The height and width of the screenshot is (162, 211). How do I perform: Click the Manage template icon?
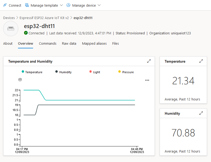point(27,5)
